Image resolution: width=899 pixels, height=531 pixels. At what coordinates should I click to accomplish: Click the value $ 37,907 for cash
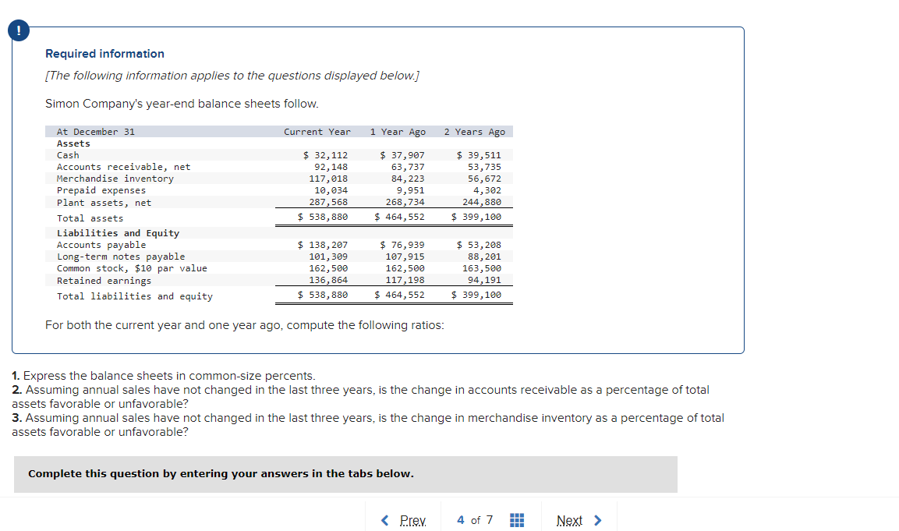402,155
